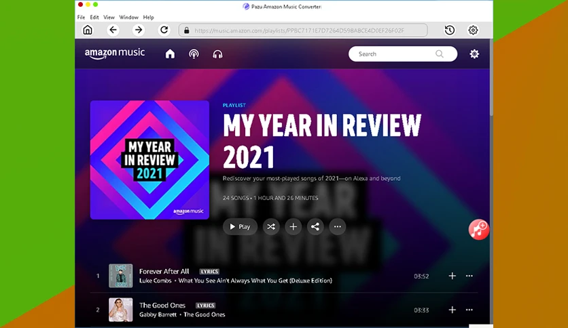568x328 pixels.
Task: Open What You See Ain't Always album link
Action: pyautogui.click(x=255, y=281)
